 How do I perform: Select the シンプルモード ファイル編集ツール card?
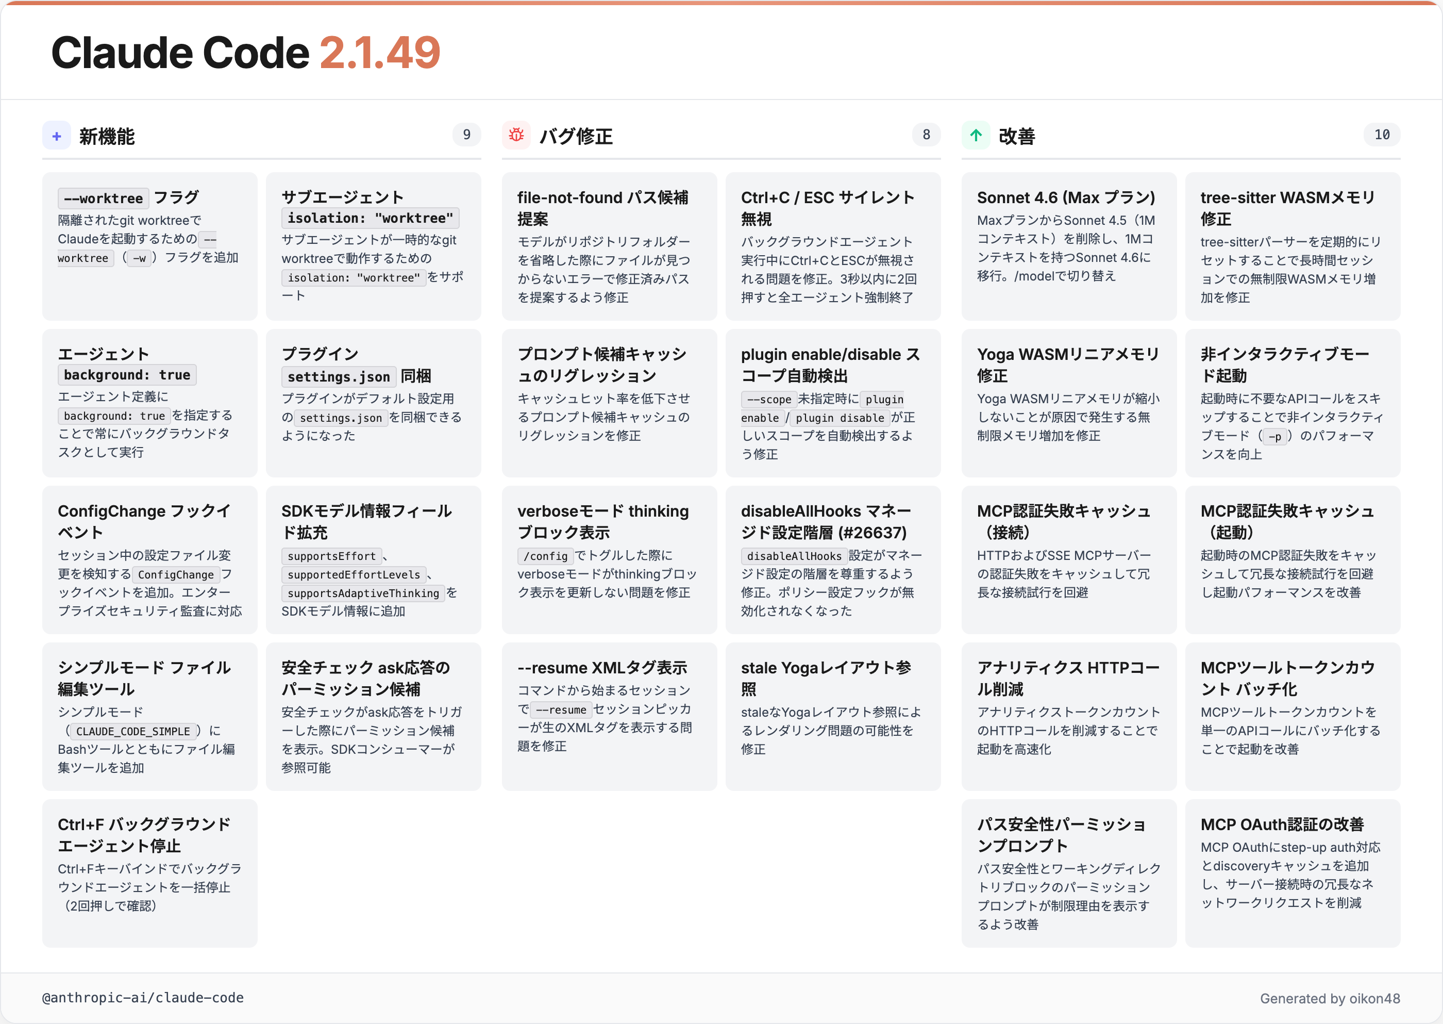click(x=150, y=717)
